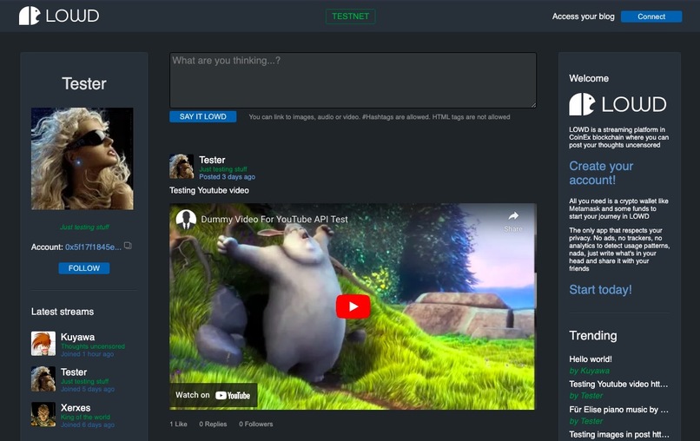Click the Tester author name on the post
700x441 pixels.
[212, 160]
